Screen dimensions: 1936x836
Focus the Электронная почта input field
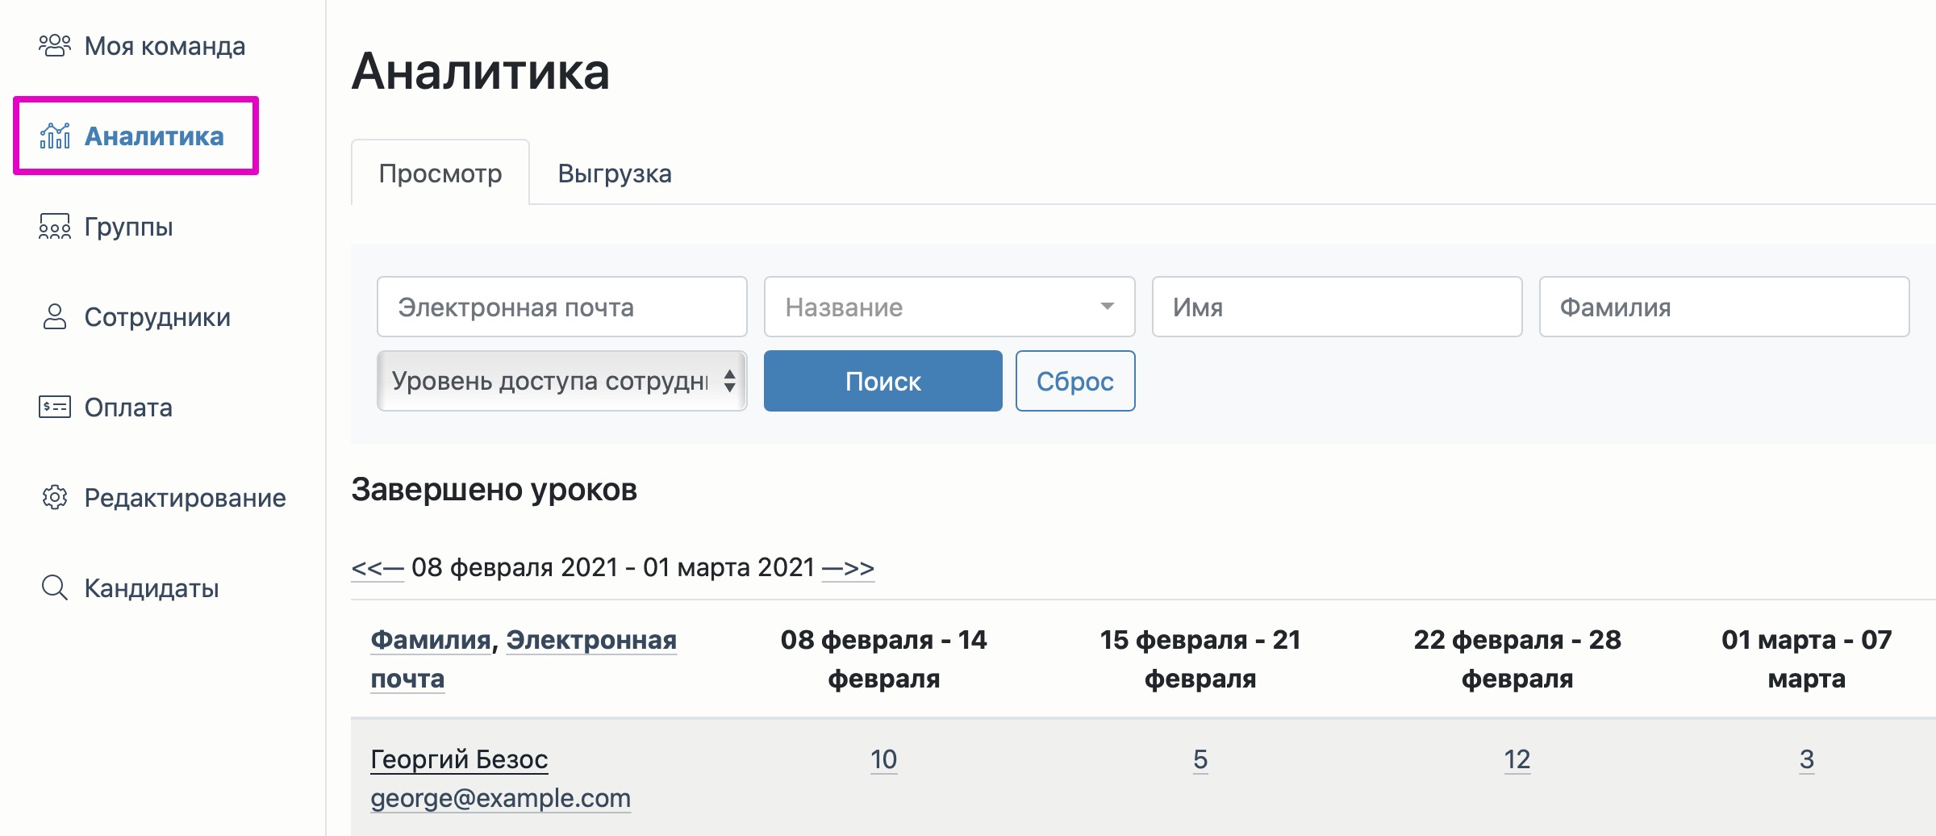click(561, 307)
